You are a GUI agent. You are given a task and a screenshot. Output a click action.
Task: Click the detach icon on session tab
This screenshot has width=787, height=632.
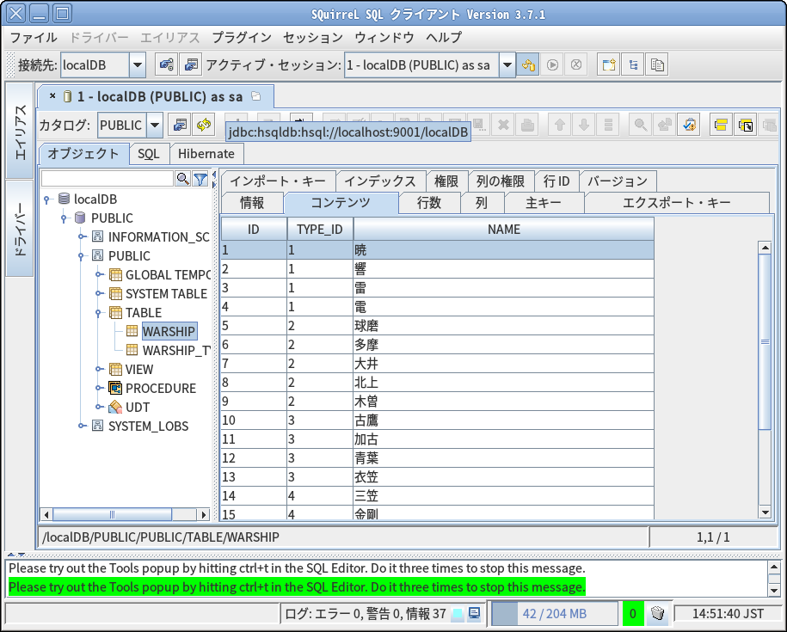[x=256, y=96]
